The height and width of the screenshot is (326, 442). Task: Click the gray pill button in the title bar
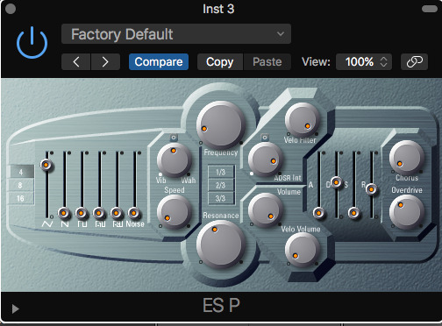pos(430,9)
